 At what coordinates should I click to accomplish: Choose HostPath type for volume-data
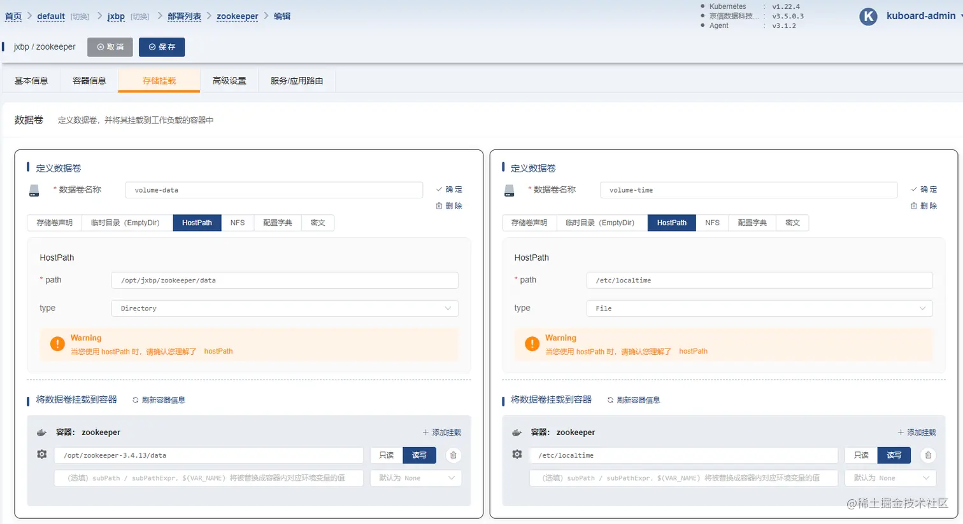point(197,223)
